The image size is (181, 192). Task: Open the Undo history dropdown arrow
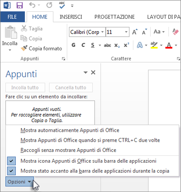(x=39, y=5)
